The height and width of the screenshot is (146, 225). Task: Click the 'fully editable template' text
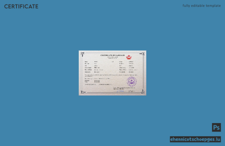pyautogui.click(x=202, y=6)
